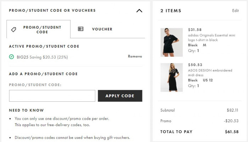This screenshot has height=142, width=248.
Task: Click the $50.53 dress price
Action: 195,65
